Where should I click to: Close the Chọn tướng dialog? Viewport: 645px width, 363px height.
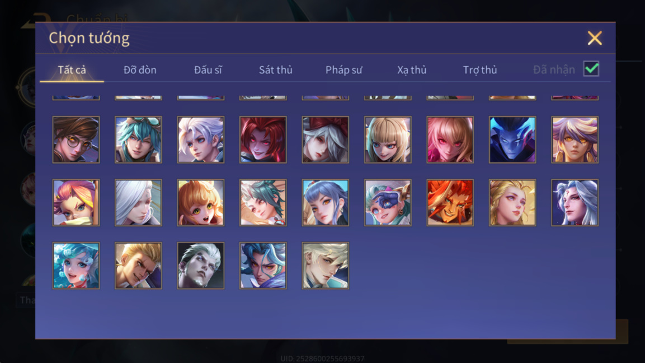595,38
